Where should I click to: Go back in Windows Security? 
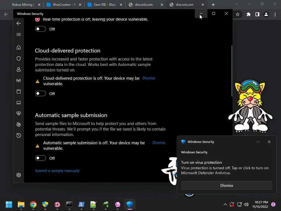(19, 23)
